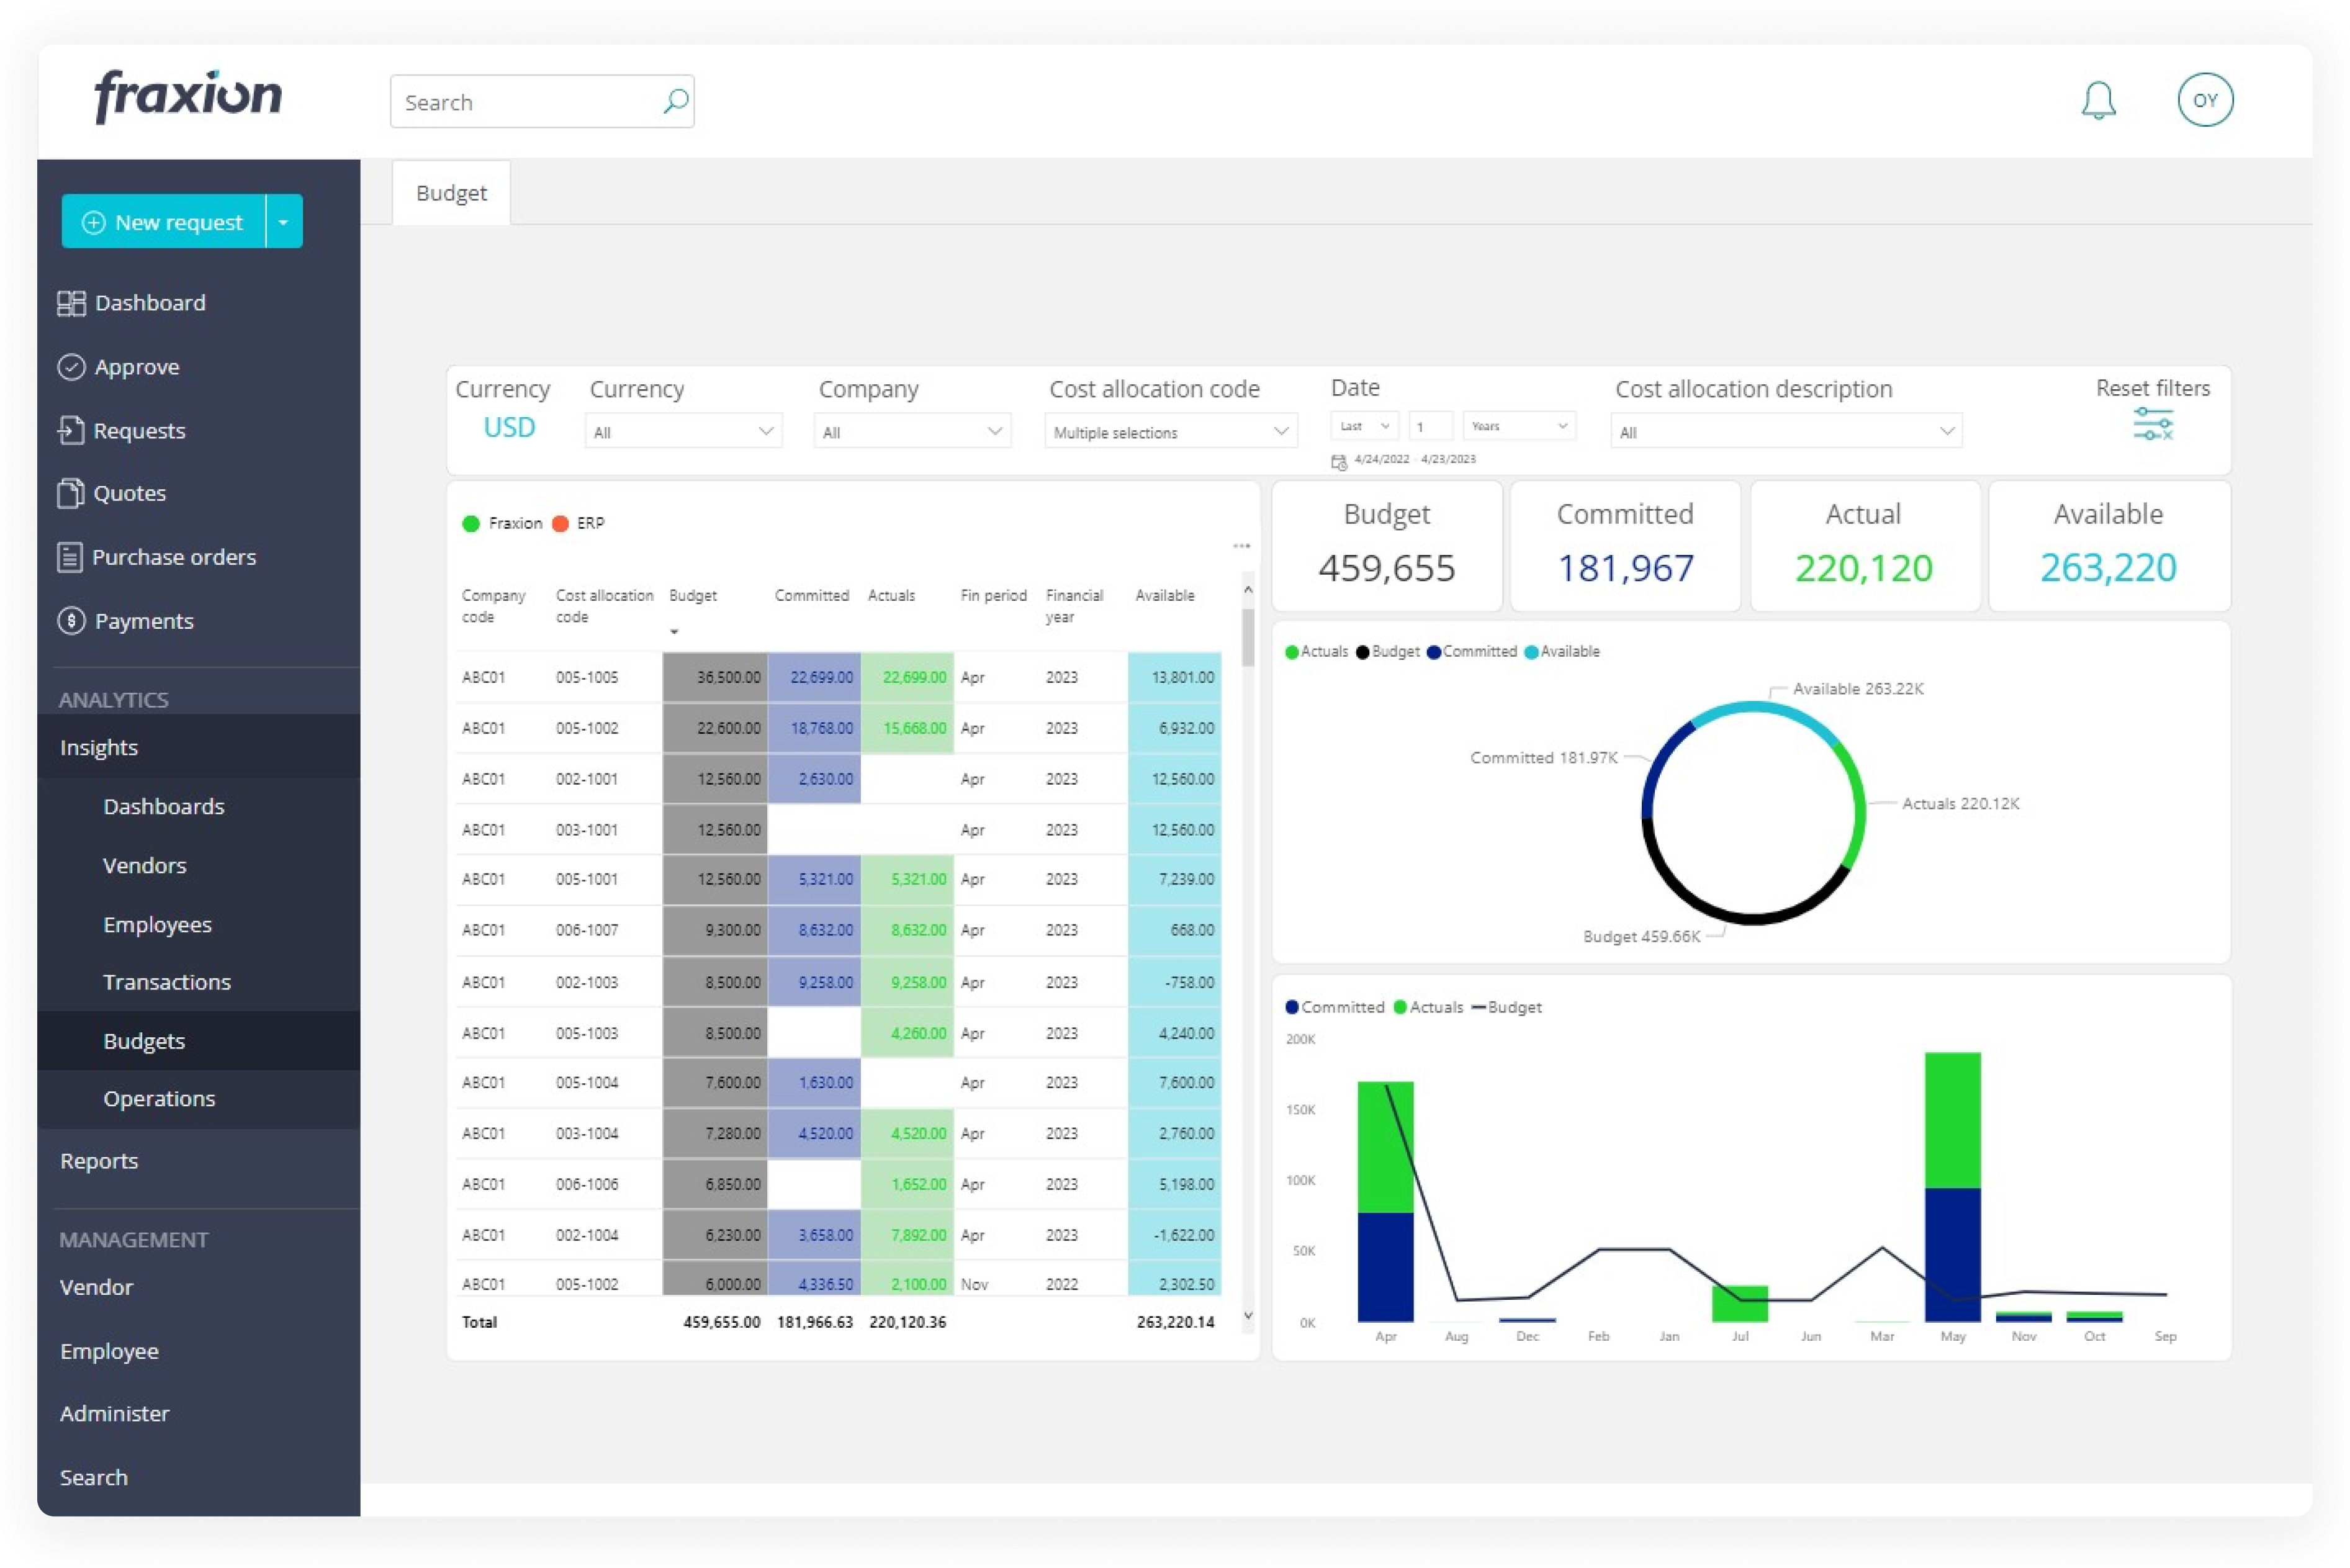Screen dimensions: 2350x1568
Task: Open Employee under Management
Action: pyautogui.click(x=109, y=1351)
